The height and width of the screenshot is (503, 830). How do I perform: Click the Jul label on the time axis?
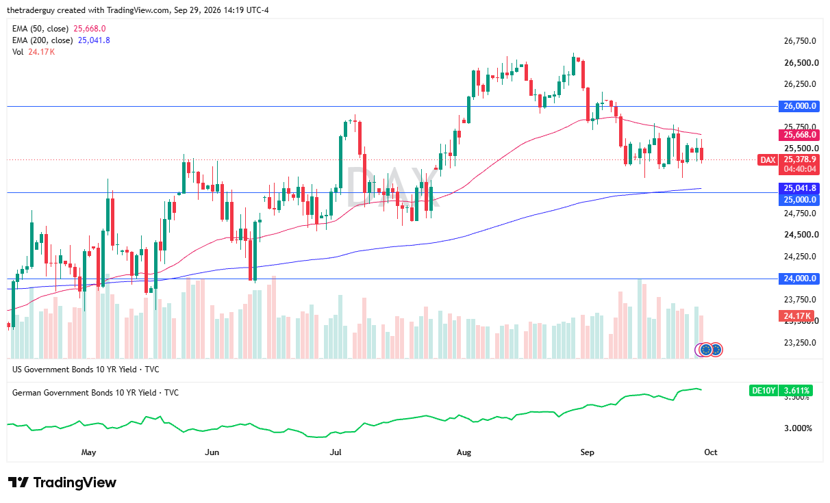pyautogui.click(x=336, y=452)
